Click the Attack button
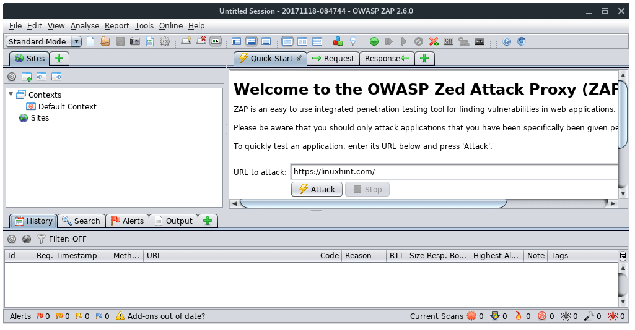Screen dimensions: 635x330 point(317,190)
